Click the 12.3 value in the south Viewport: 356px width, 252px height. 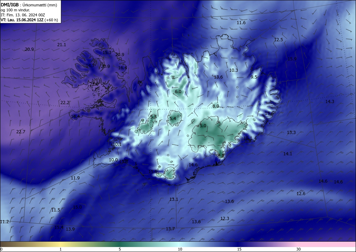pos(225,219)
